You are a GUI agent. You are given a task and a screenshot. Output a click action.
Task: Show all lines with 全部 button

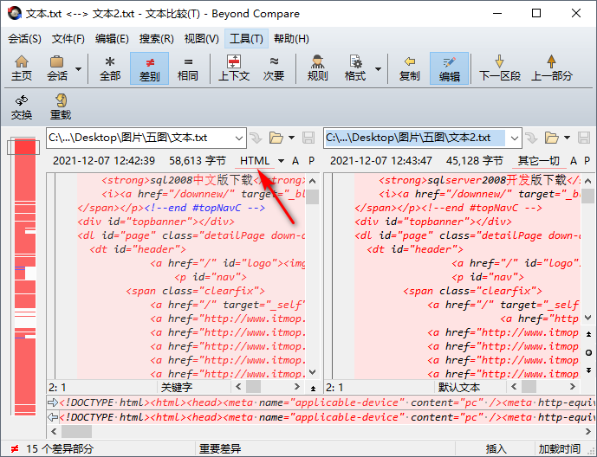pyautogui.click(x=110, y=68)
